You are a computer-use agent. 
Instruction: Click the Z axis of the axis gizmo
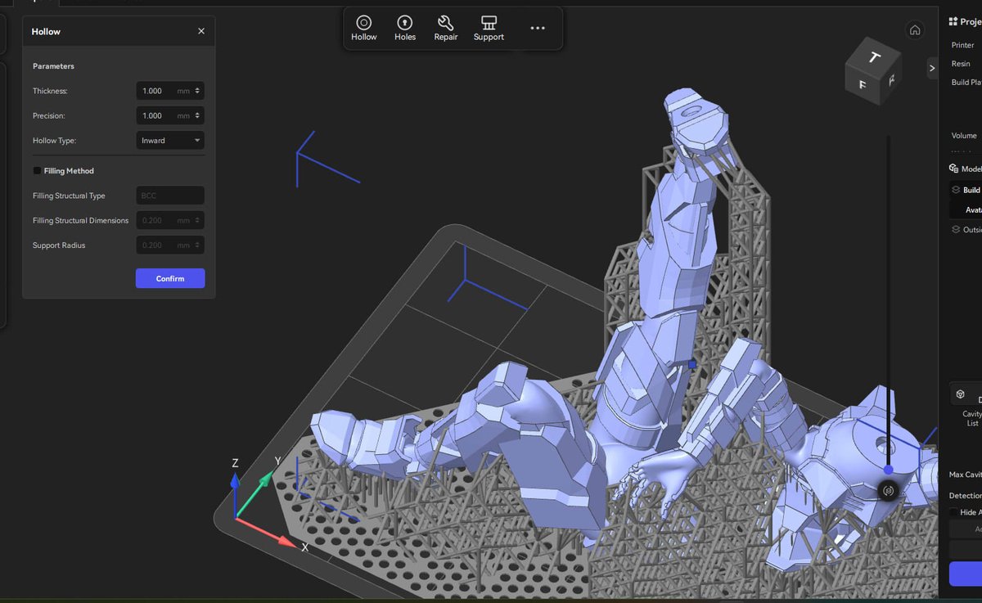click(235, 494)
